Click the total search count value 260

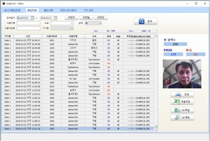coord(175,44)
